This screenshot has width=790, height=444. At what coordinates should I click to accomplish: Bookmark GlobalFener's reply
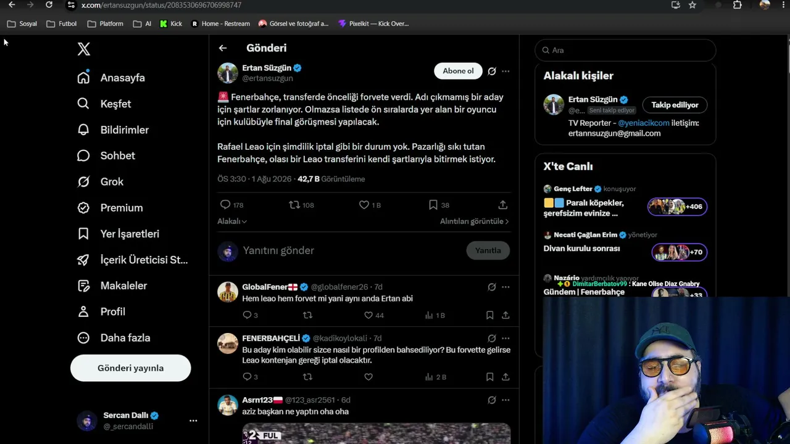(489, 315)
